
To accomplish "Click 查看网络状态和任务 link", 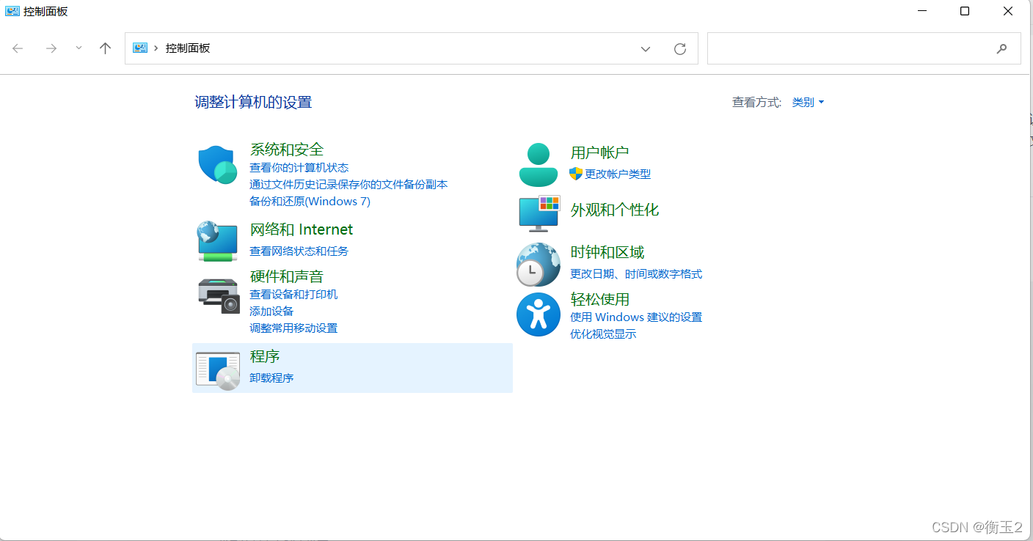I will [299, 251].
